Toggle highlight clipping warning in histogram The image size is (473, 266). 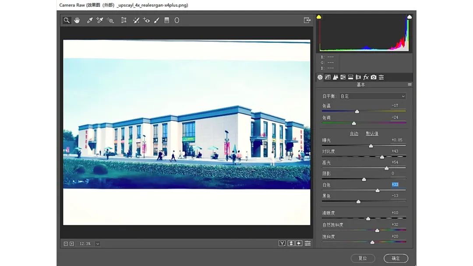[409, 17]
